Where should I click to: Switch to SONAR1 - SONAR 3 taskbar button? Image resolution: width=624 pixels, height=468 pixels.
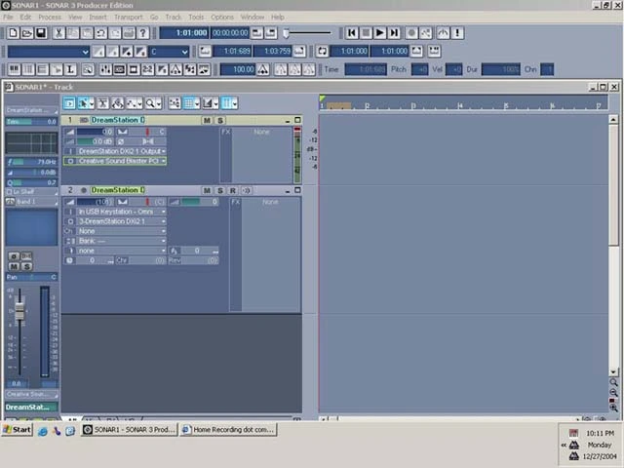pyautogui.click(x=130, y=430)
